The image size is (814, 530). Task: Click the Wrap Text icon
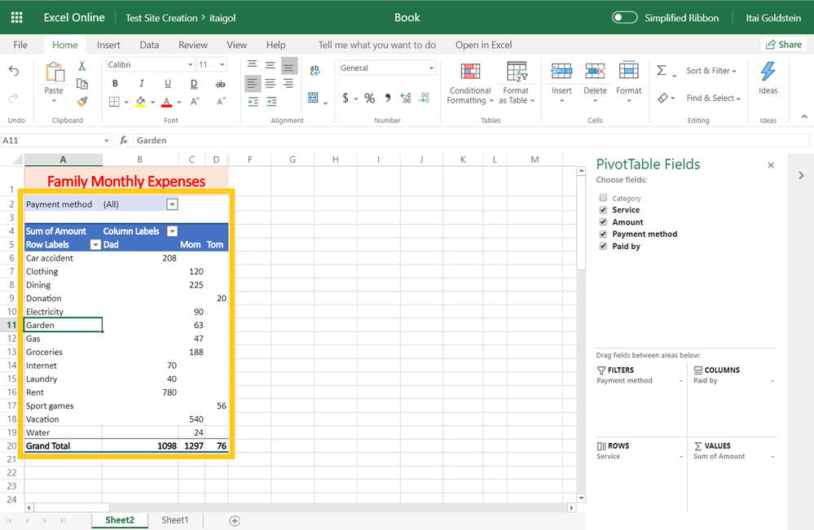315,70
